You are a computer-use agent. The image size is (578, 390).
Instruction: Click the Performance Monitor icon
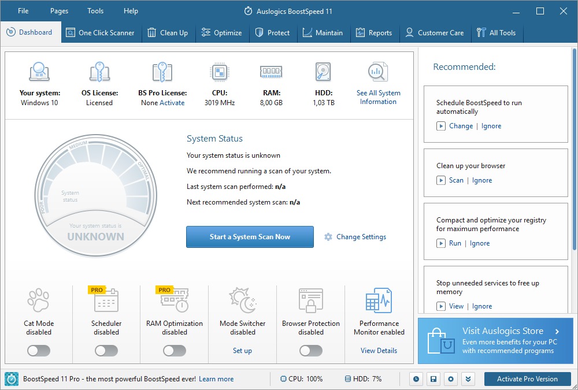point(379,300)
